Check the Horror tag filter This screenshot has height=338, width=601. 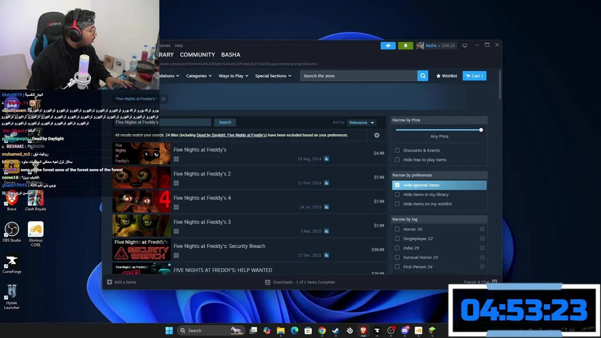pos(397,229)
